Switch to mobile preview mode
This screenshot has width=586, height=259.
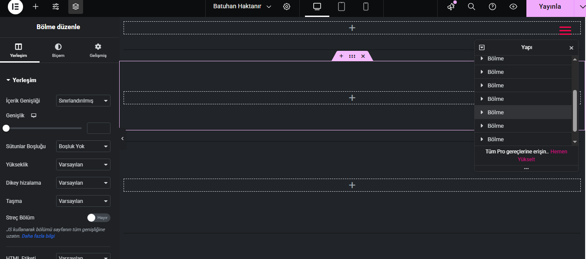coord(366,7)
